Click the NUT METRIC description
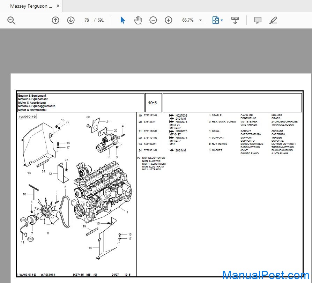312x283 pixels. point(220,144)
